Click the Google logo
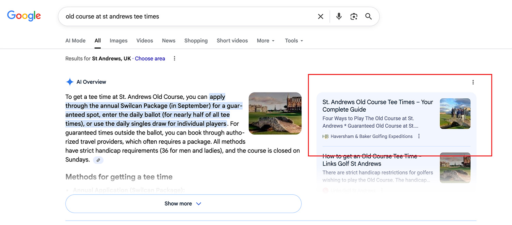Screen dimensions: 512x225 tap(24, 16)
